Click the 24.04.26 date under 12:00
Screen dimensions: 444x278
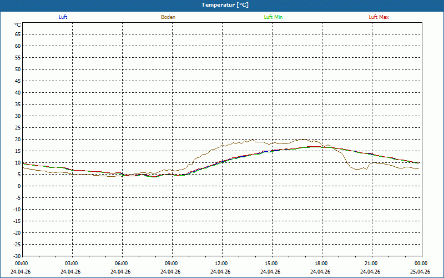point(220,271)
